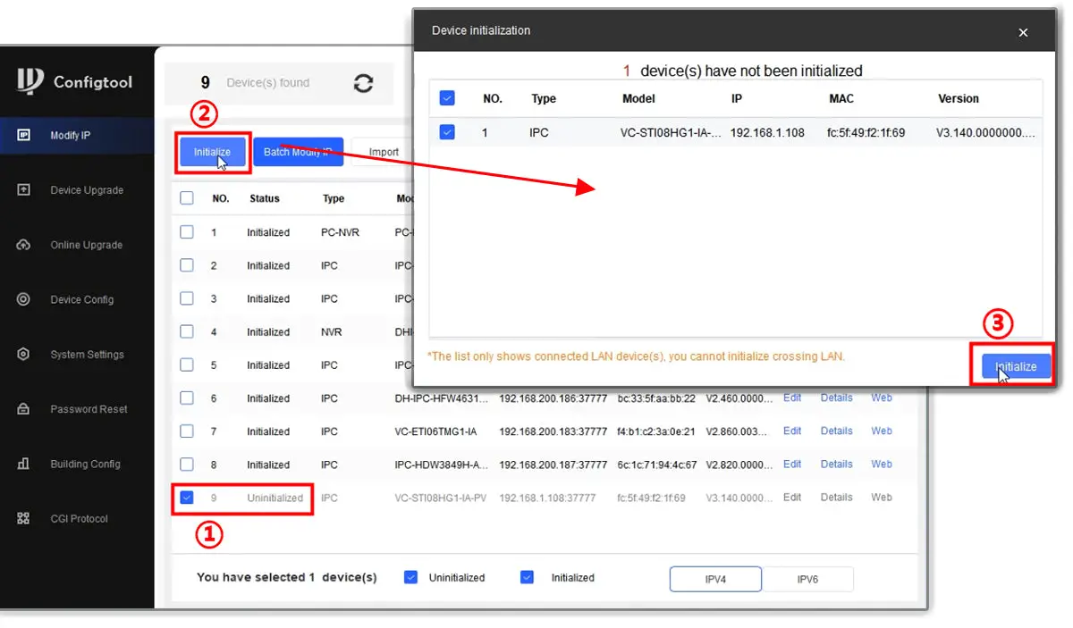Viewport: 1073px width, 628px height.
Task: Click the CGI Protocol grid icon
Action: coord(24,518)
